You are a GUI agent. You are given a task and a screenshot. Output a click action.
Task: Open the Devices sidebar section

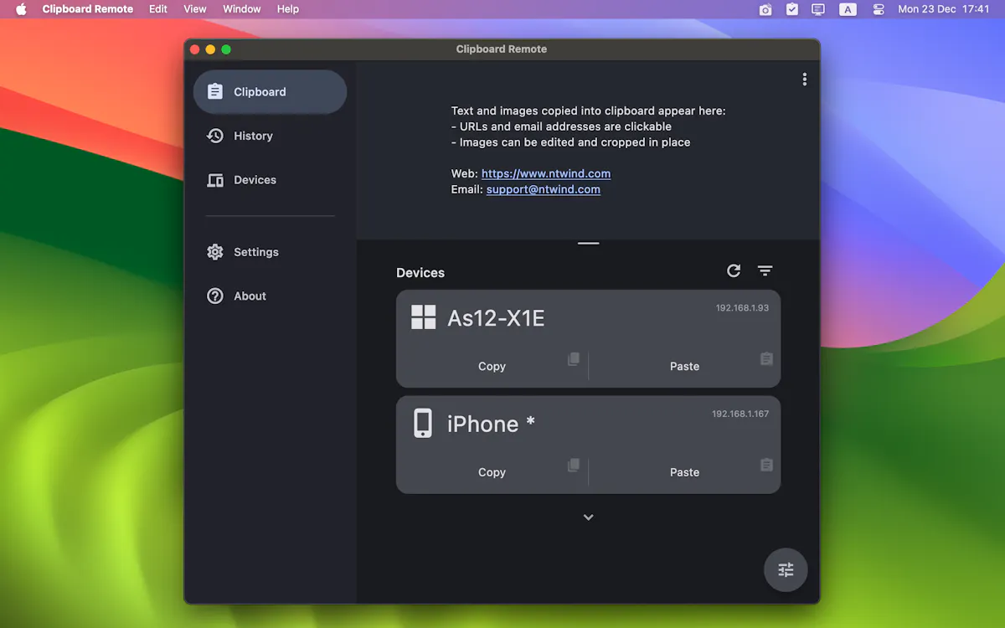[270, 180]
